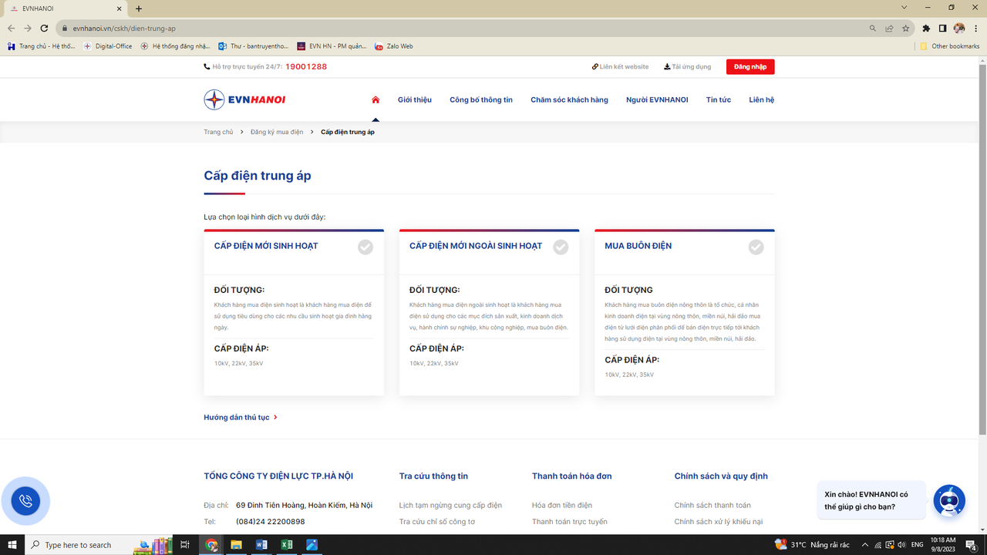Select the Cấp điện mới sinh hoạt checkmark

tap(365, 247)
